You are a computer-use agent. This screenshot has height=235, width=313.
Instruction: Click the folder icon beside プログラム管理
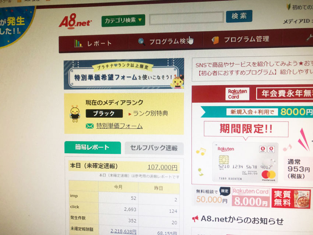215,40
